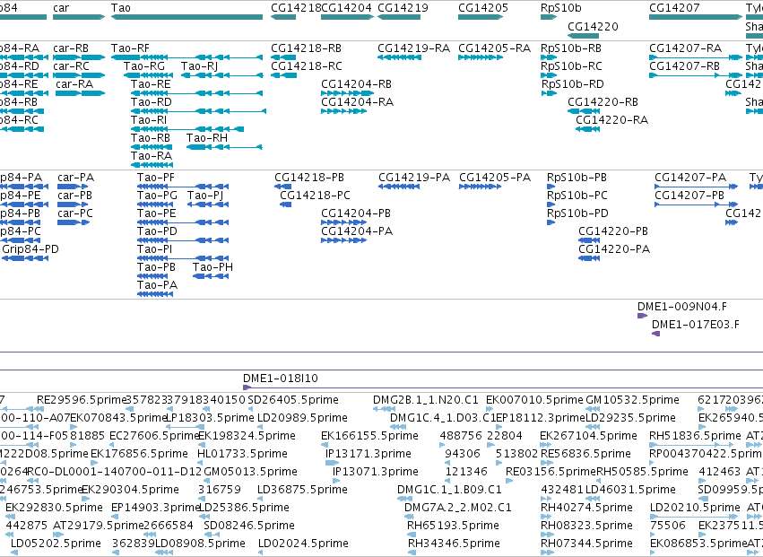Click the Tao-RA transcript label

[152, 156]
